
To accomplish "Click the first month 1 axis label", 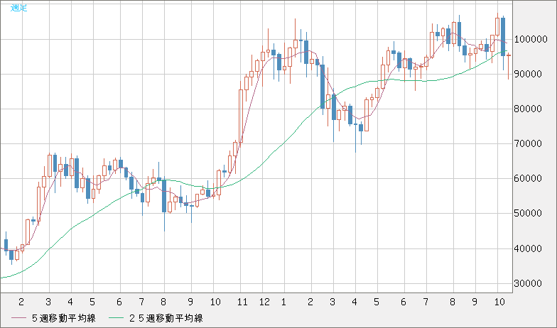I will (283, 301).
